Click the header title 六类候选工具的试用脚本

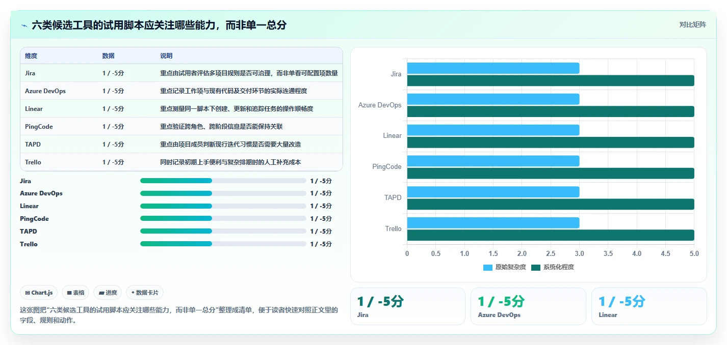pyautogui.click(x=159, y=25)
